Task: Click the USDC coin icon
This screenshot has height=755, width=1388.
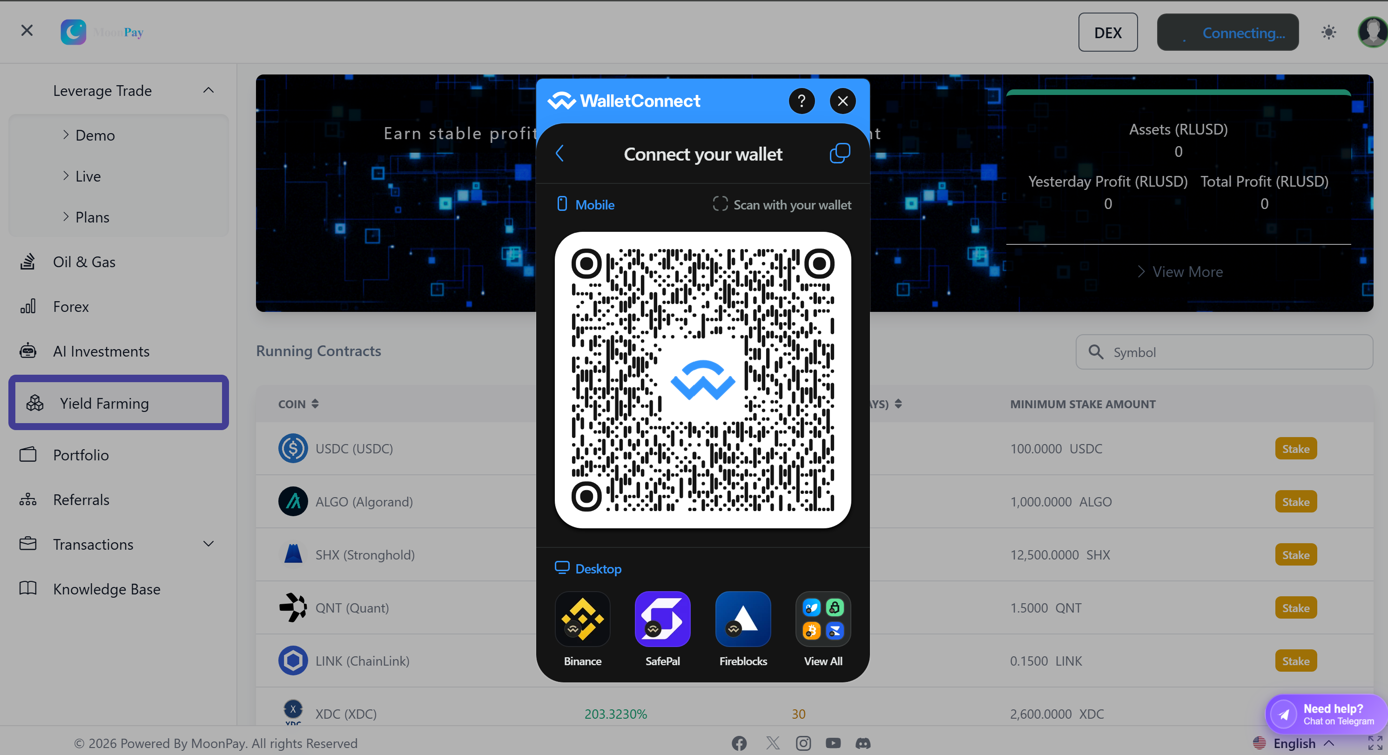Action: point(293,448)
